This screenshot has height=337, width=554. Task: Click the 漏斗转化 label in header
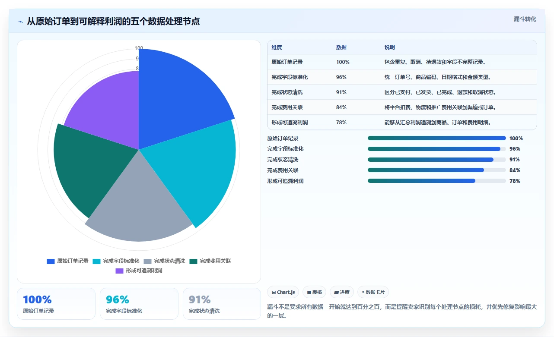pyautogui.click(x=525, y=19)
